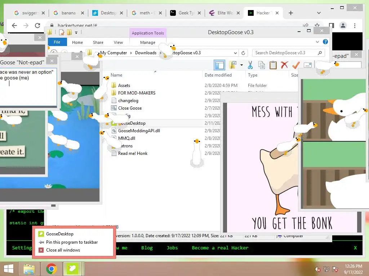
Task: Switch to the View ribbon tab
Action: (118, 42)
